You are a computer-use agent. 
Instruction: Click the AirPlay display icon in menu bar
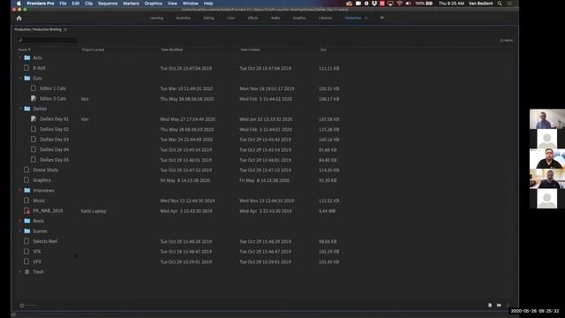pyautogui.click(x=390, y=4)
